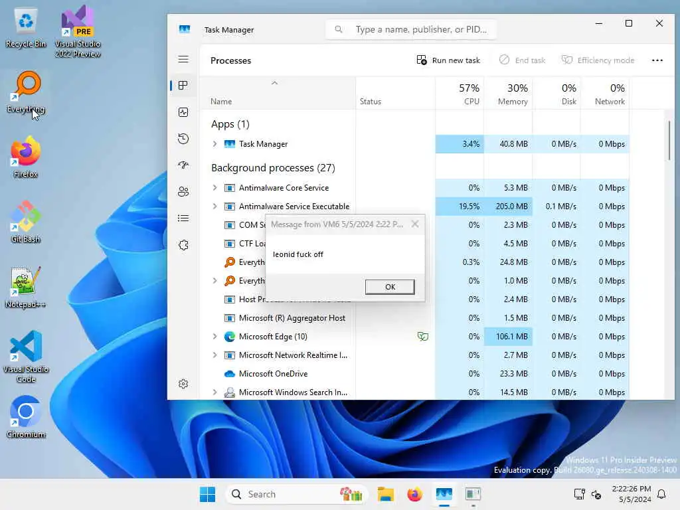Open the Startup apps page icon
Image resolution: width=680 pixels, height=510 pixels.
point(183,165)
